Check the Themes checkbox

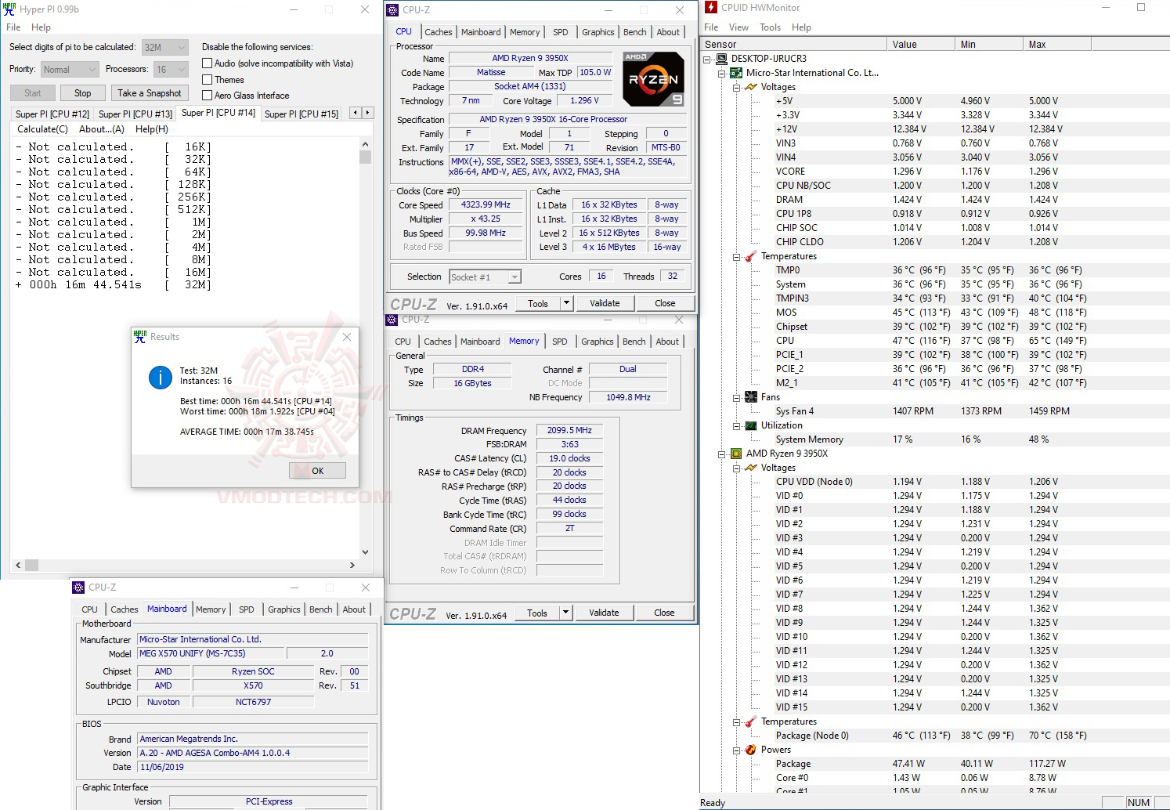click(x=208, y=79)
